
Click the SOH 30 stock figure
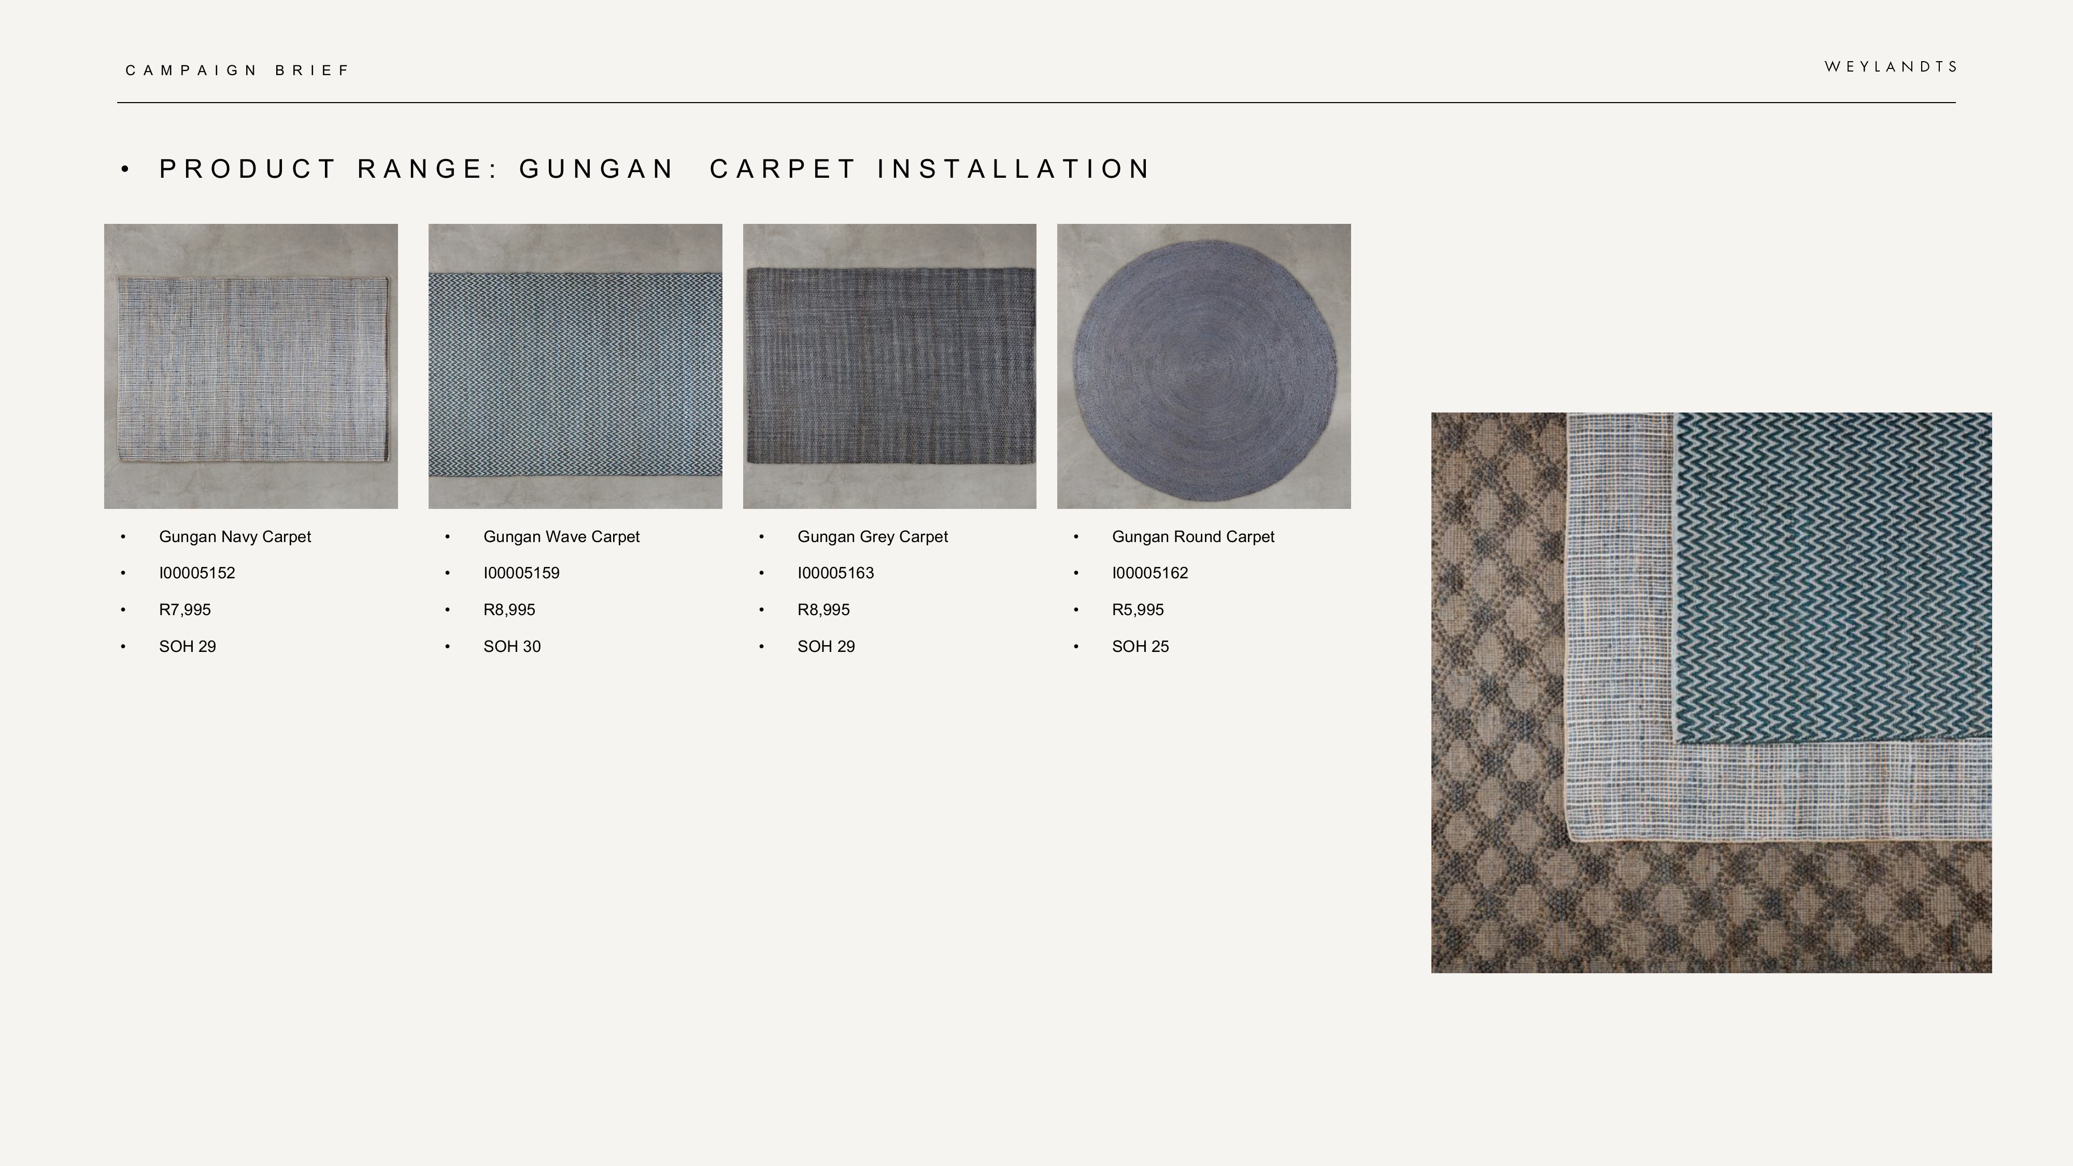pyautogui.click(x=512, y=646)
